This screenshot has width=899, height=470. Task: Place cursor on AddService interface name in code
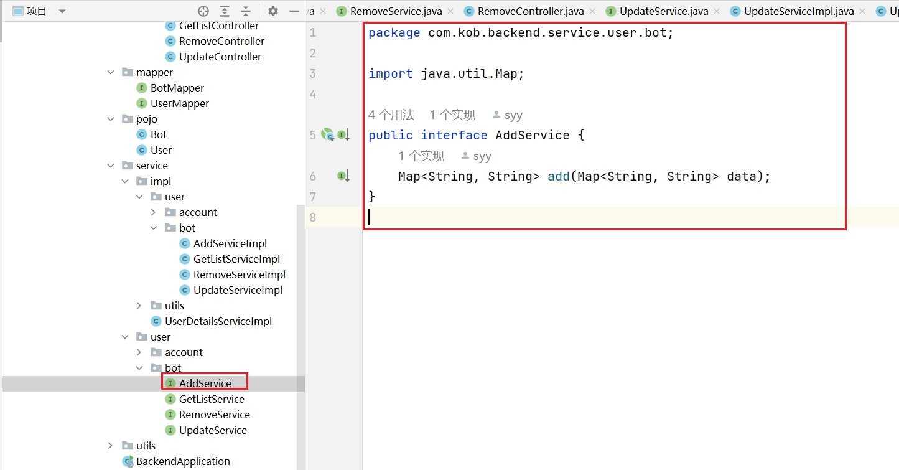533,135
